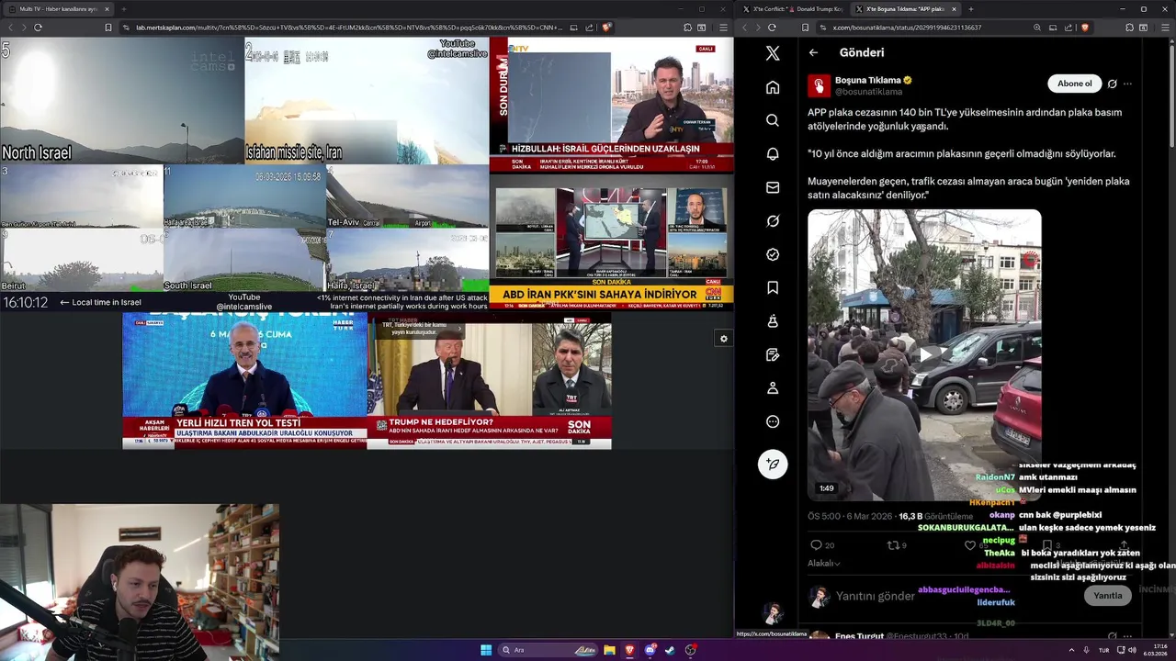Click the TRT Haber stream video
The height and width of the screenshot is (661, 1176).
pos(489,380)
